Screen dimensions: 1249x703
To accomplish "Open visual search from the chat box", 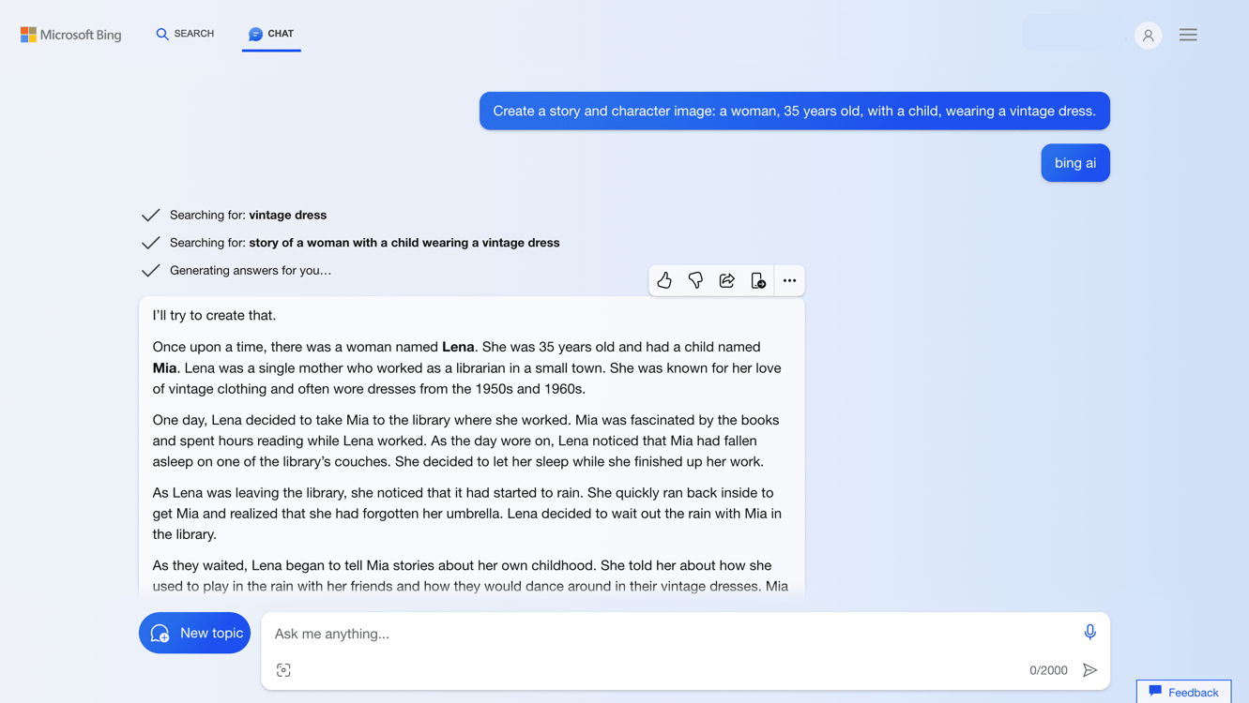I will pyautogui.click(x=283, y=669).
